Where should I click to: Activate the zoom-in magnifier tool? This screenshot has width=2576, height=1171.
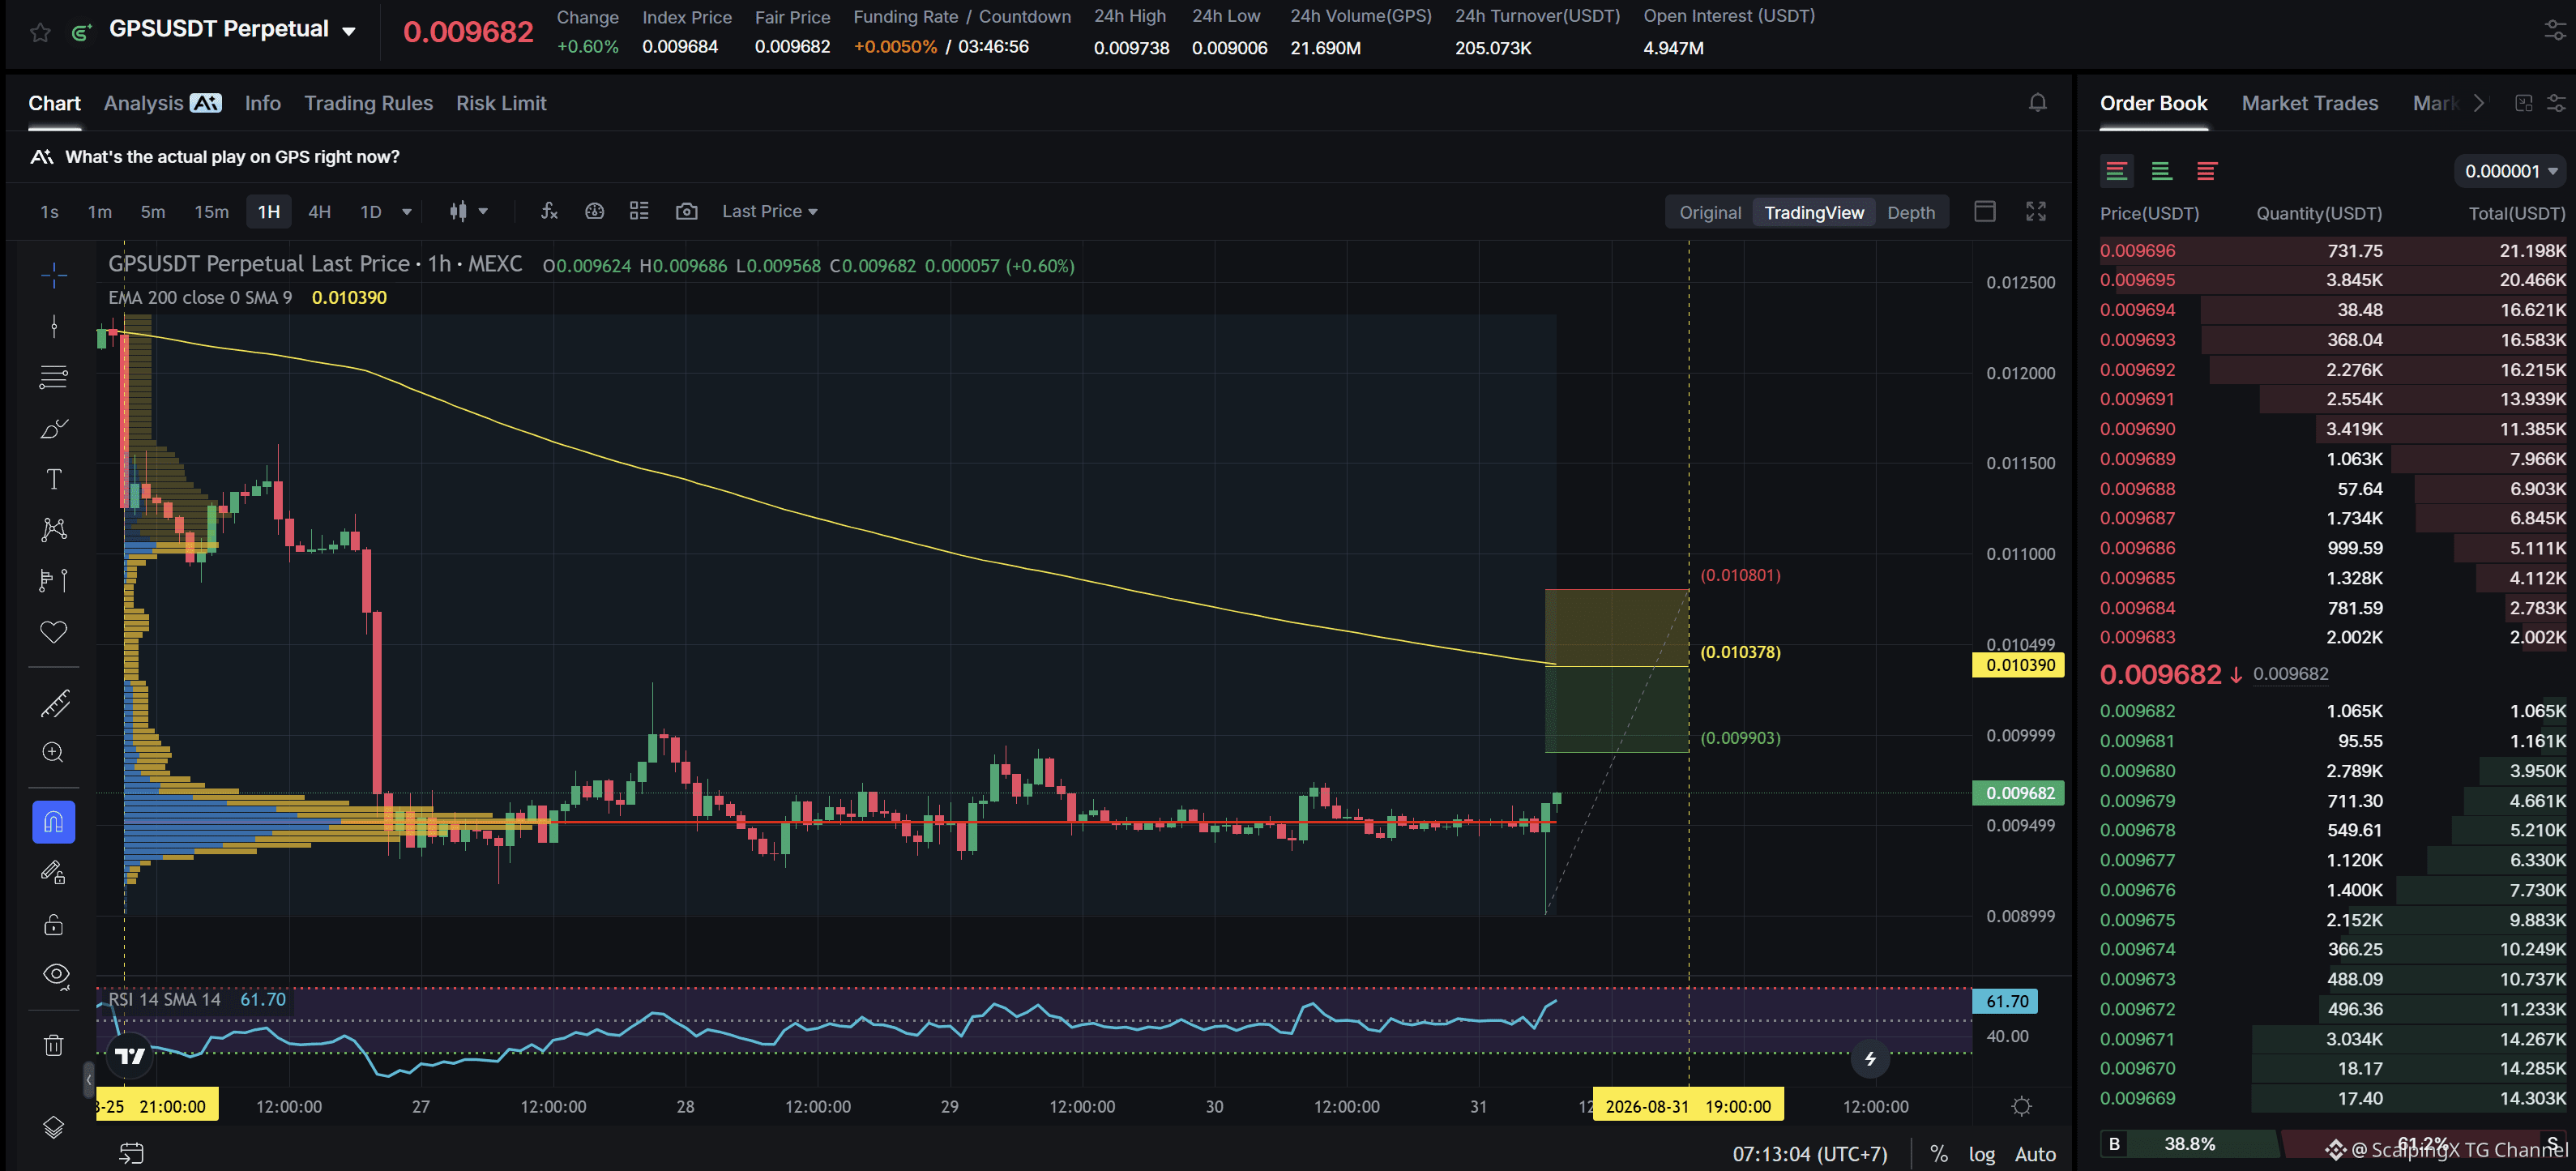point(54,752)
